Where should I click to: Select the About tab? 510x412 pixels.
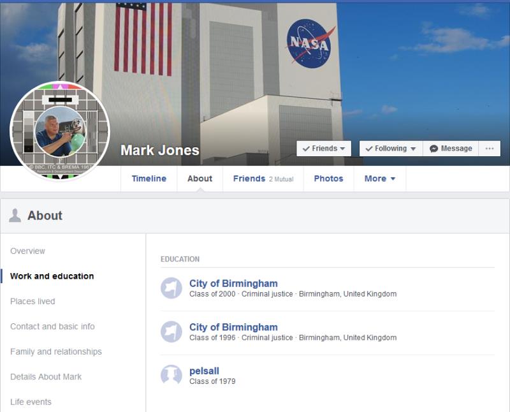coord(200,179)
